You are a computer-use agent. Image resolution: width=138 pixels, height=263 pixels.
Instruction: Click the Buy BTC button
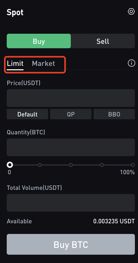(71, 244)
